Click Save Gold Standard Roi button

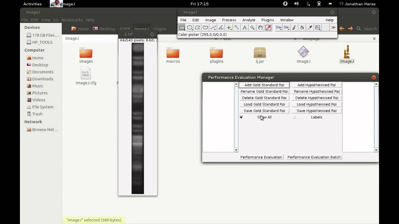coord(264,111)
